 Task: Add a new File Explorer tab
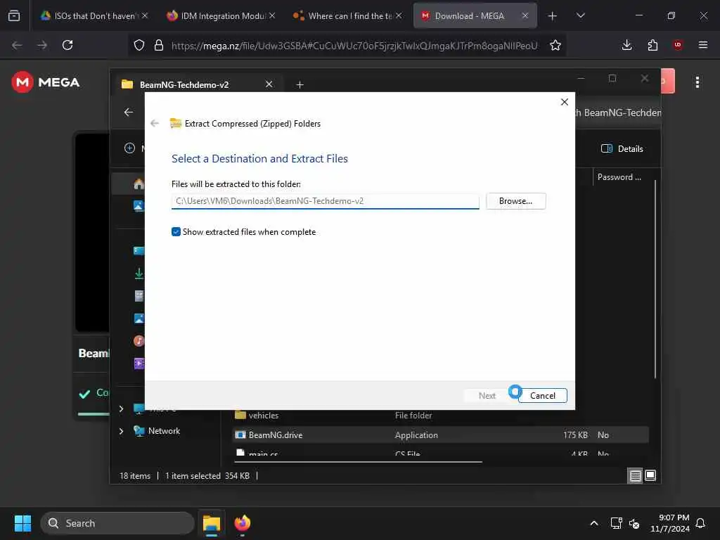coord(300,84)
